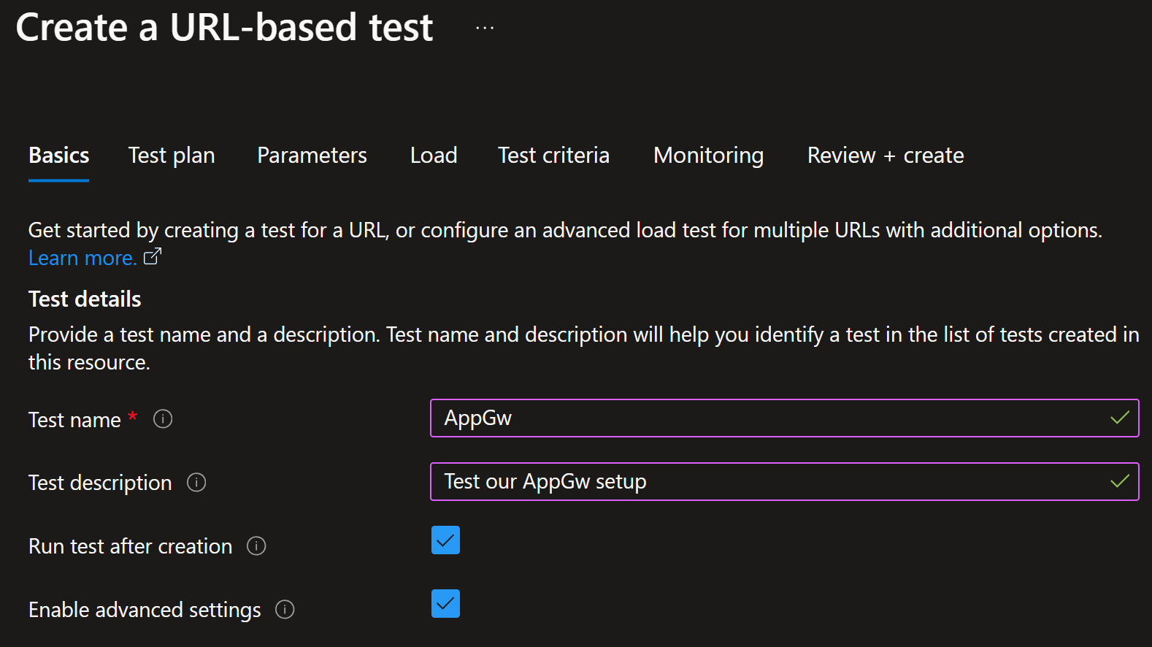Click green validation checkmark in Test name field

pos(1119,418)
